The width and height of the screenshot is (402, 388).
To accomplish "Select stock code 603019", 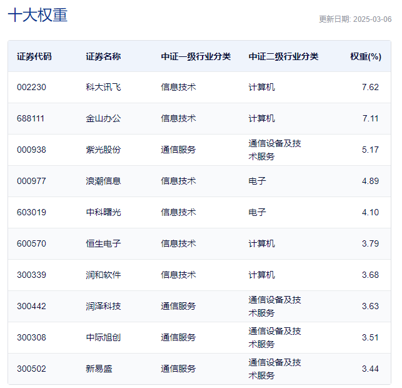I will [31, 213].
